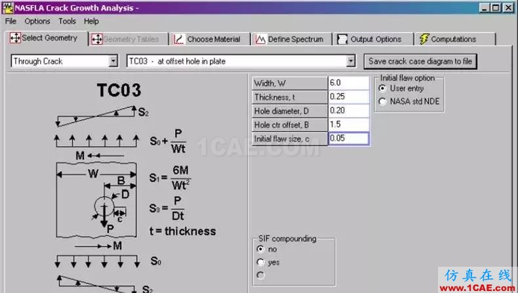Open the Tools menu

pyautogui.click(x=67, y=21)
